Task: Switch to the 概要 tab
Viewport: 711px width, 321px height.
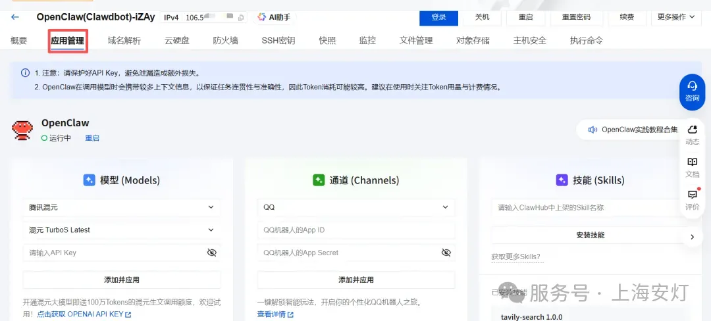Action: [x=18, y=40]
